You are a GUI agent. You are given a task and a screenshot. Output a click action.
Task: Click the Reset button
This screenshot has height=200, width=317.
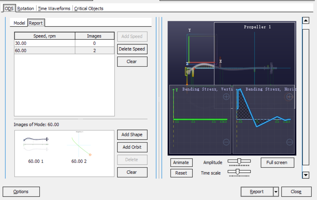coord(181,173)
